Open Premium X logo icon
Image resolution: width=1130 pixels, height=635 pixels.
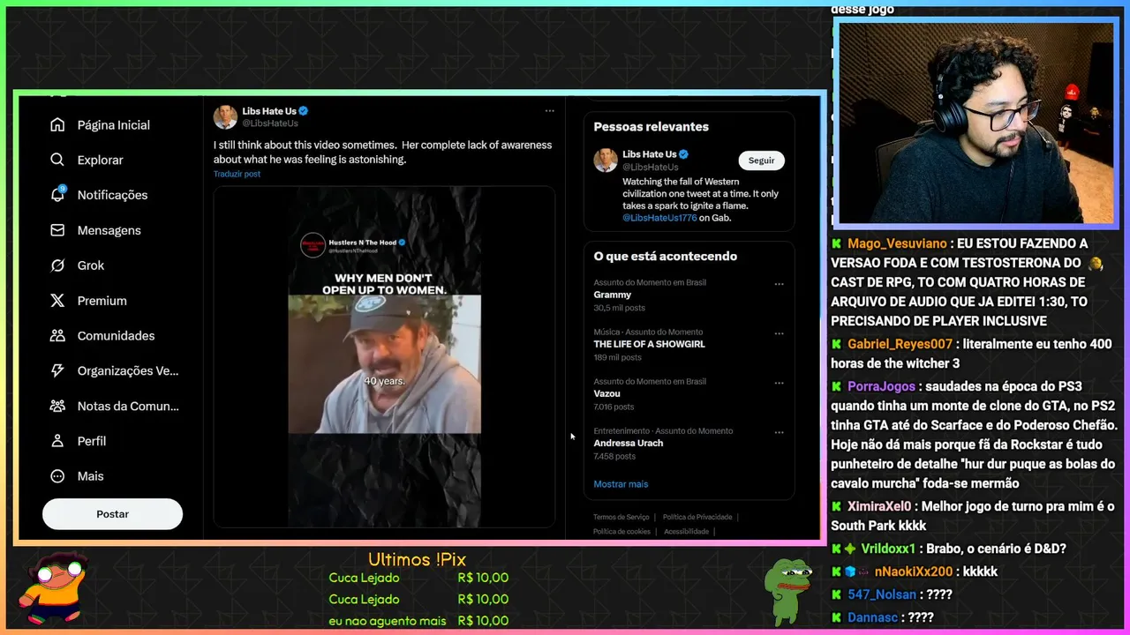(x=57, y=301)
